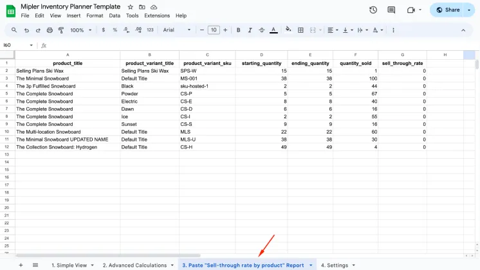Check the cloud document status icon

click(x=154, y=6)
